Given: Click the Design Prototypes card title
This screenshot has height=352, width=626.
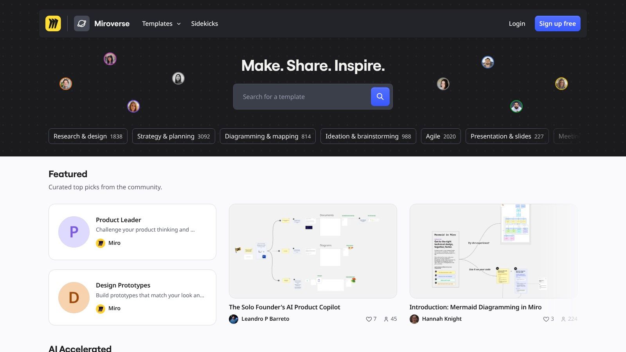Looking at the screenshot, I should coord(123,286).
